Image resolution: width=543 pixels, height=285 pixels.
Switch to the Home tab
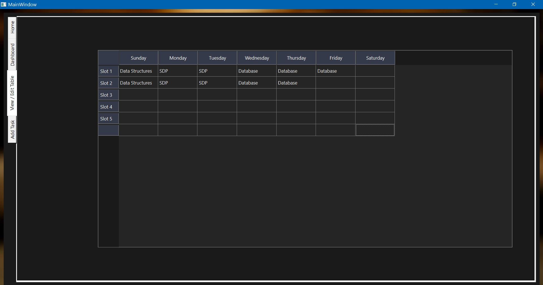point(12,27)
